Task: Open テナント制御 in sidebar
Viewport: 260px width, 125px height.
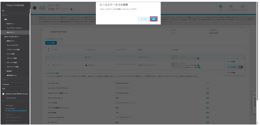Action: [x=10, y=54]
